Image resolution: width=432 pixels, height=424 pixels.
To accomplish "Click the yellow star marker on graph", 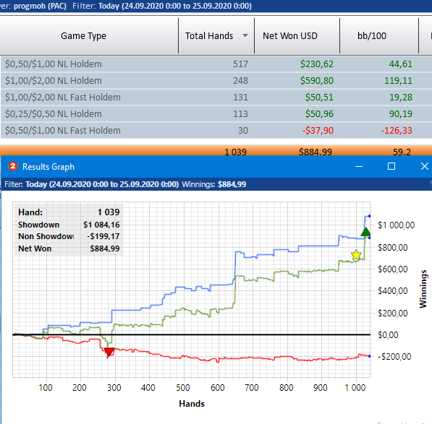I will pyautogui.click(x=356, y=255).
